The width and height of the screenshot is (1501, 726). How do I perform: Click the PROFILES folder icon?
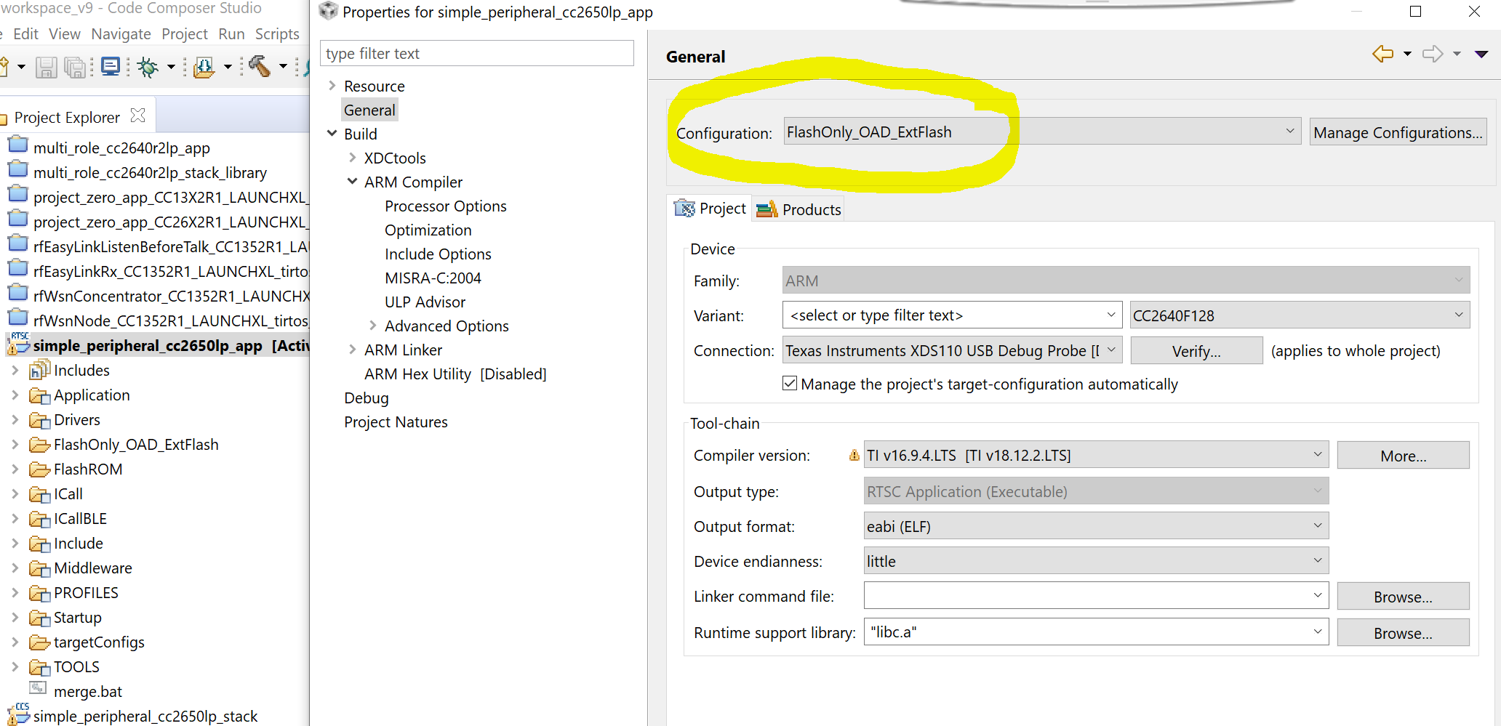click(x=39, y=594)
